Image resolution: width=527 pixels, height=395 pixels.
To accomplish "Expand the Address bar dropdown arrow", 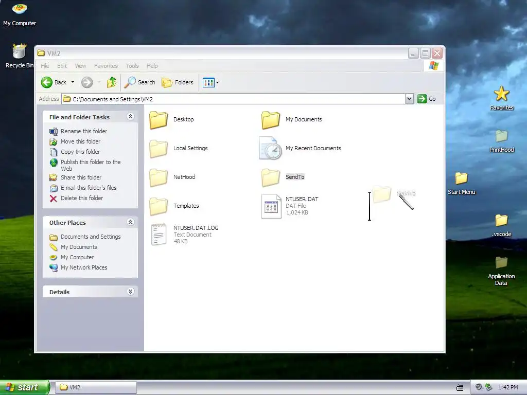I will click(x=409, y=99).
